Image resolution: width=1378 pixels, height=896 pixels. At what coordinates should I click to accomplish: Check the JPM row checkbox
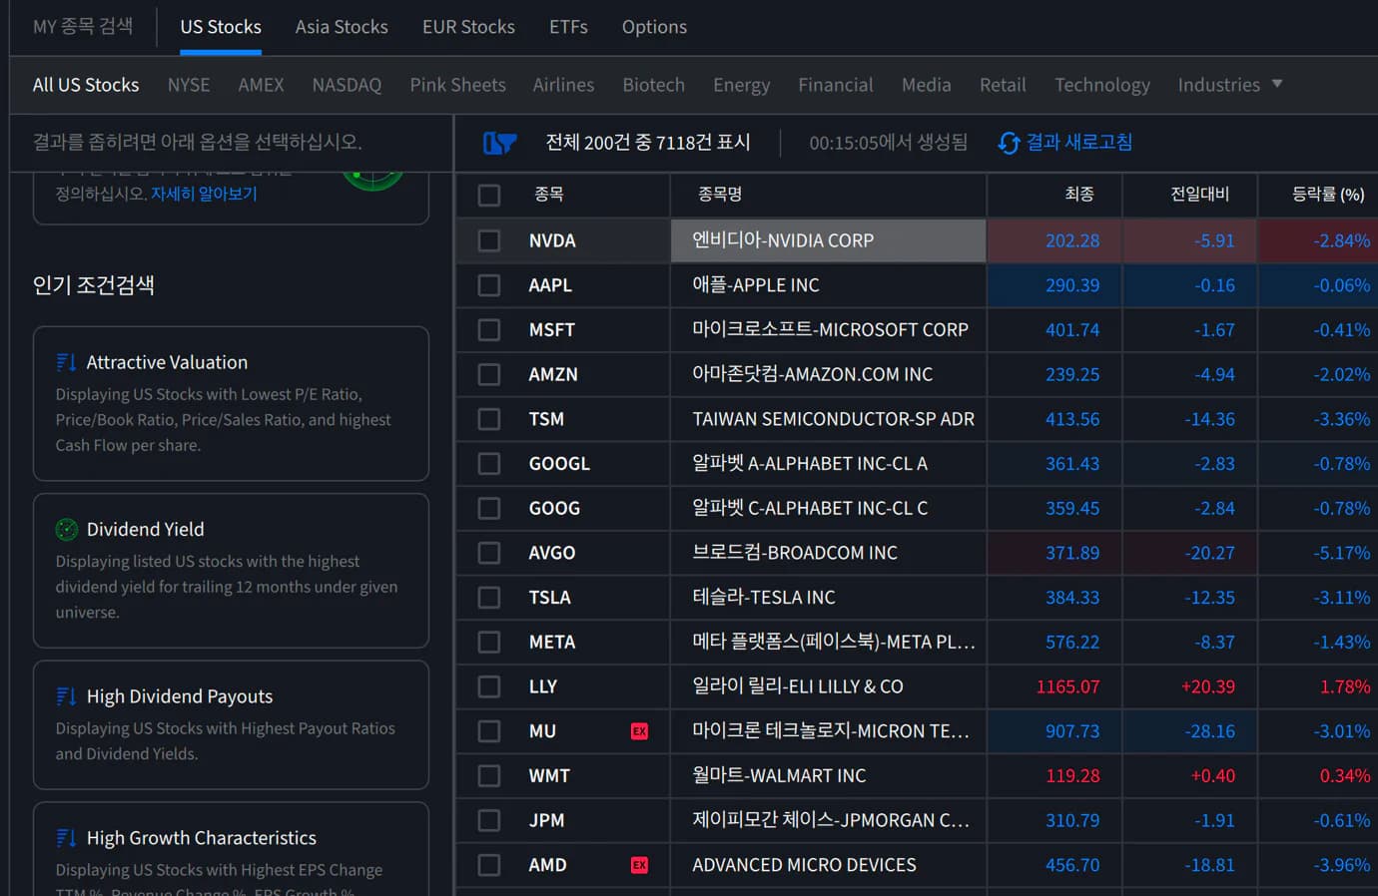pos(489,820)
